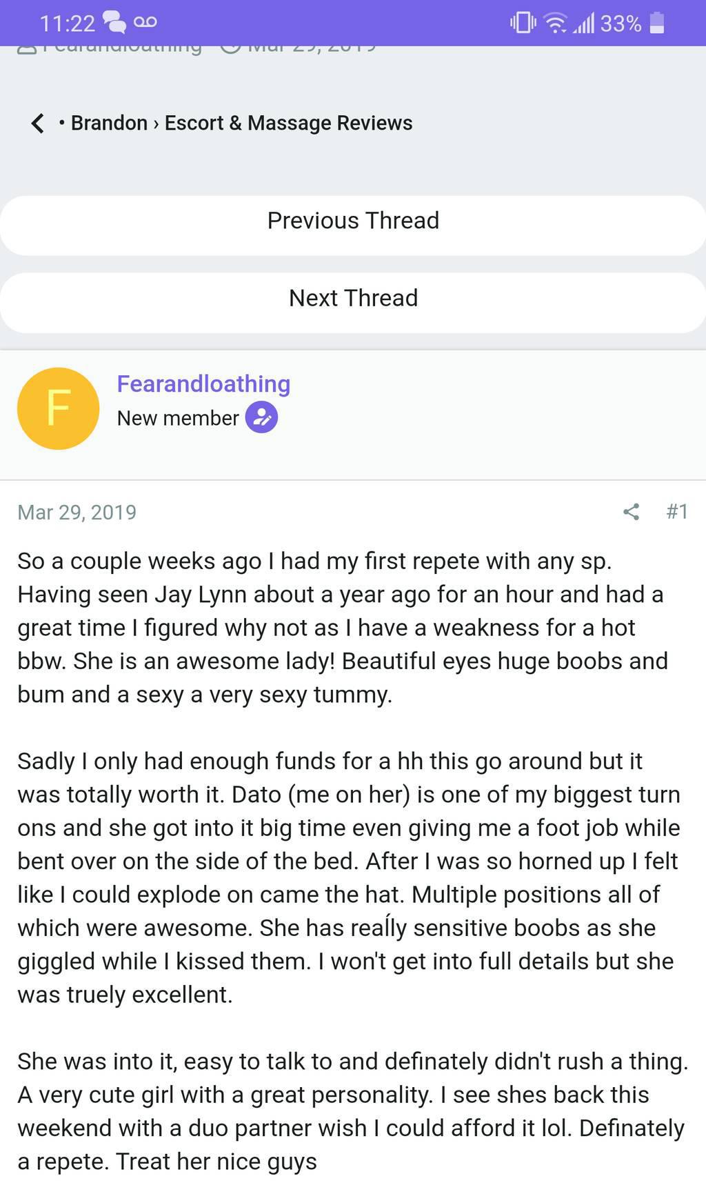Tap the back chevron beside the breadcrumb
706x1194 pixels.
(38, 123)
